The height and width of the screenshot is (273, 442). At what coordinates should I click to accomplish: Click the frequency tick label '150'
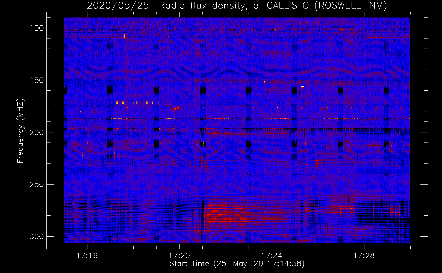tap(36, 80)
